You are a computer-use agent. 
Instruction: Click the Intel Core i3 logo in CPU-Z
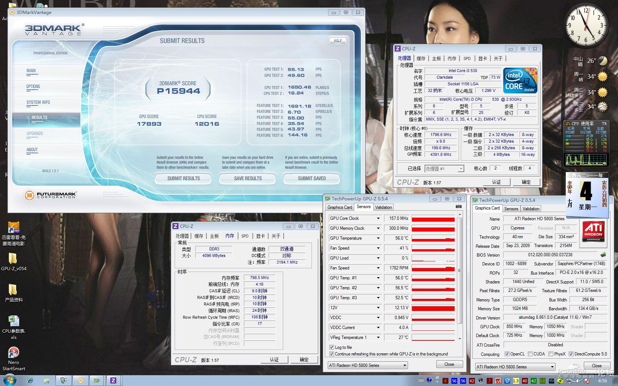pos(520,81)
